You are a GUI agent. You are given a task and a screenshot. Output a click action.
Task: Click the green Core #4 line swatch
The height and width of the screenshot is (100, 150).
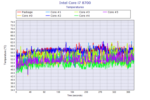click(76, 16)
